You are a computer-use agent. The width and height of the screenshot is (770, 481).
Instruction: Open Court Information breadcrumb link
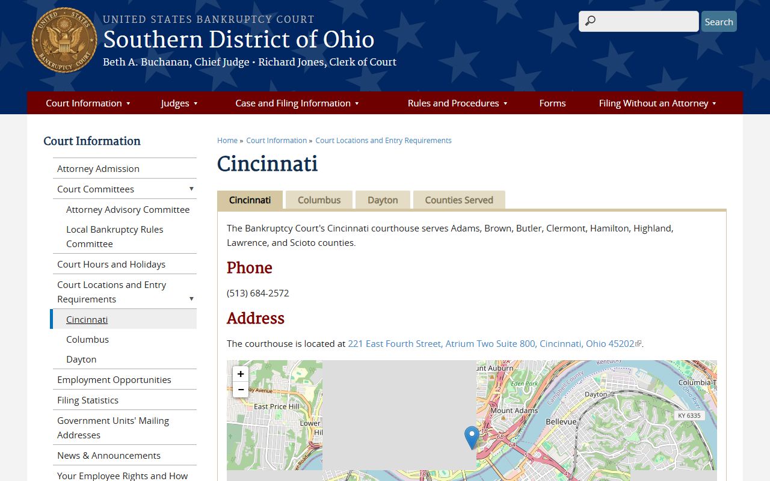277,140
